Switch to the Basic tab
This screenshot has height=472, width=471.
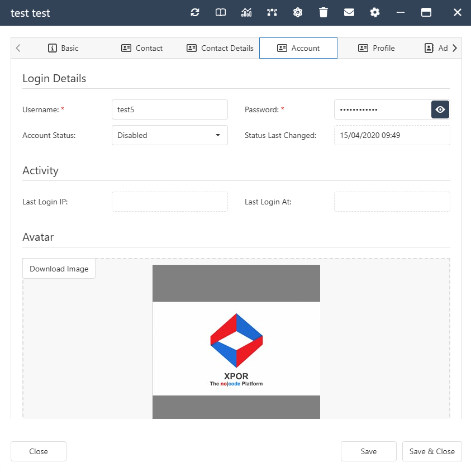click(x=63, y=48)
